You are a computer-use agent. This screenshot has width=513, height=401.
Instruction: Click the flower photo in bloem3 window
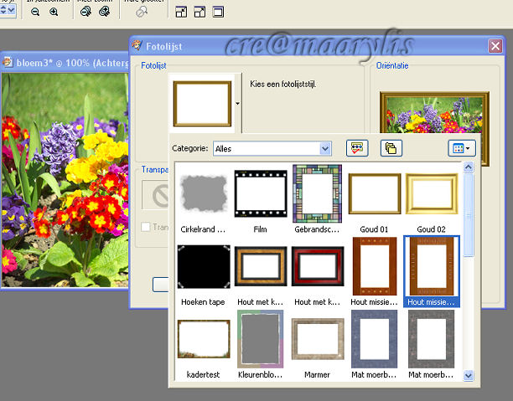pyautogui.click(x=65, y=180)
